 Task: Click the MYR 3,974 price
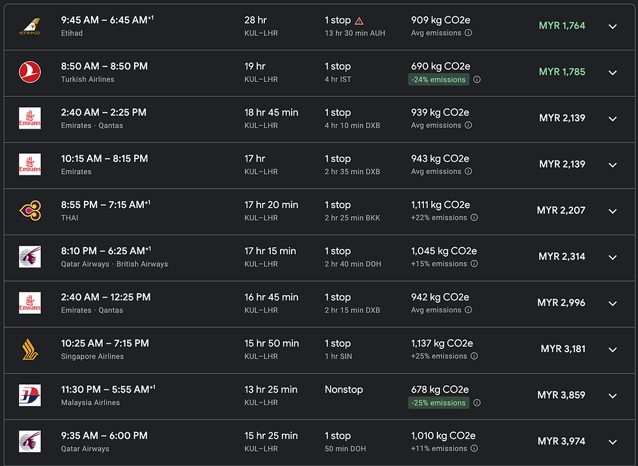[x=561, y=441]
